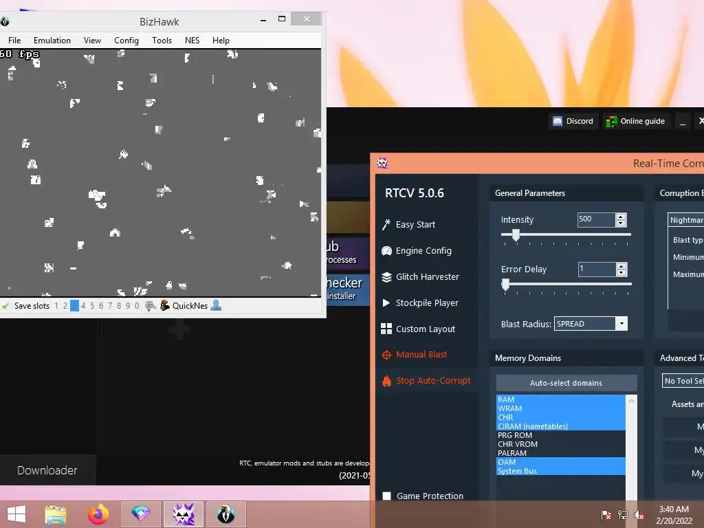Click the network tray icon
The width and height of the screenshot is (704, 528).
[623, 515]
